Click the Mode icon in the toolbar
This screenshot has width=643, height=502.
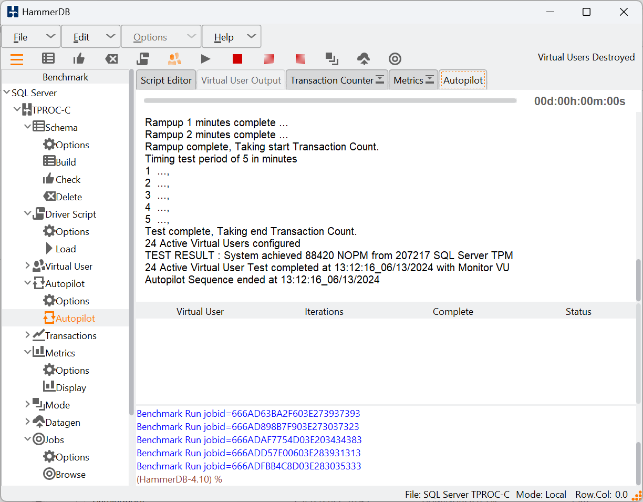point(331,58)
